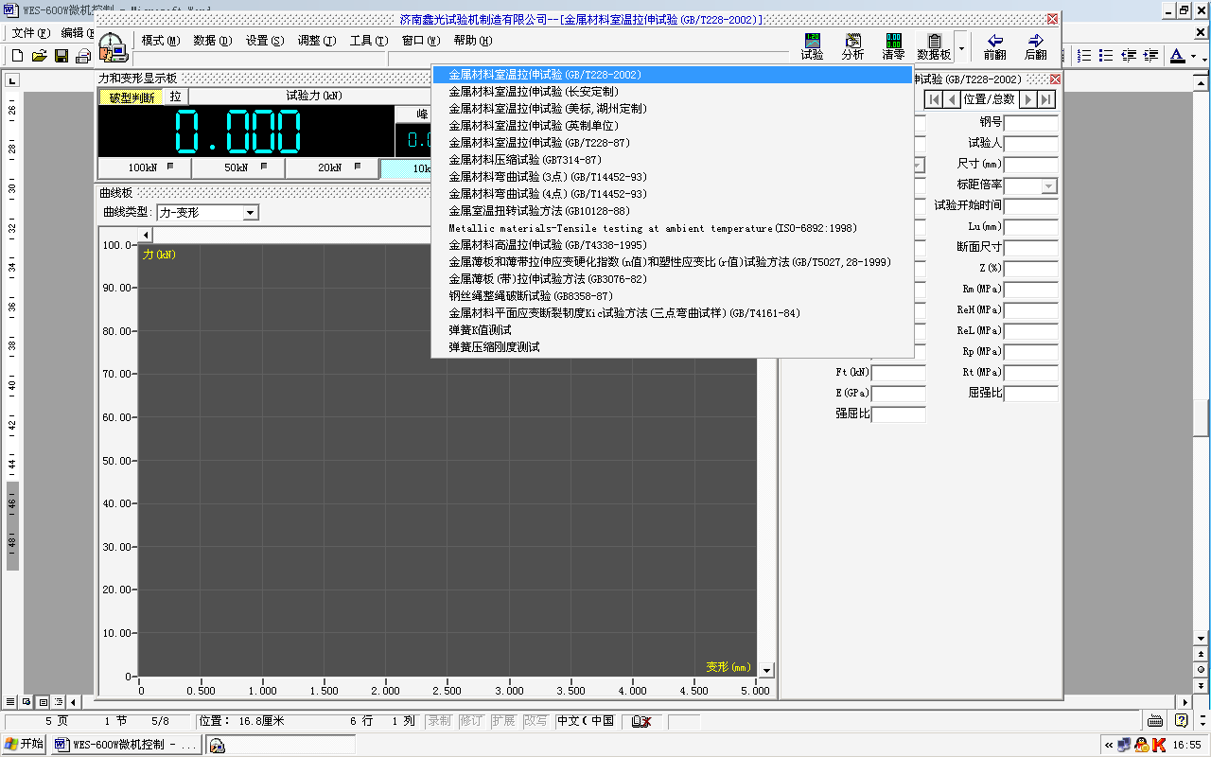The width and height of the screenshot is (1211, 757).
Task: Choose 金属材料压缩试验 (GB7314-87) entry
Action: [x=672, y=160]
